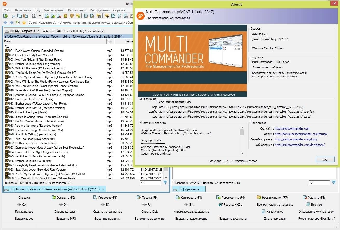This screenshot has height=230, width=340.
Task: Close the [D:] Драйвера tab with its x
Action: (x=202, y=189)
